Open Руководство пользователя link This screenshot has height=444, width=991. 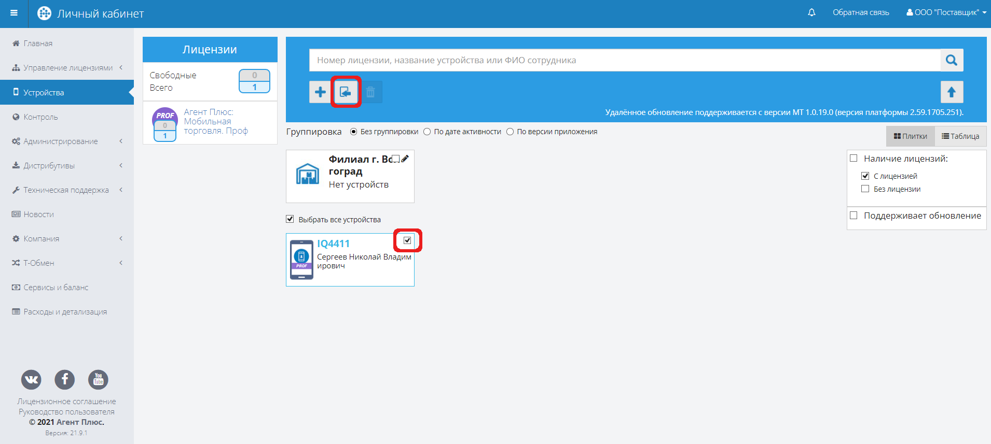(67, 412)
